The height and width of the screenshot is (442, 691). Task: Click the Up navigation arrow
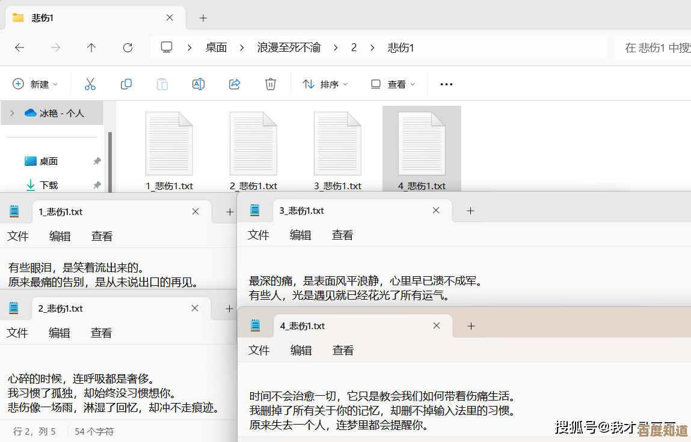tap(91, 47)
